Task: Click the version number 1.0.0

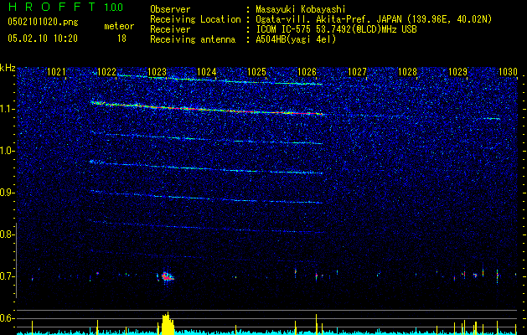Action: pyautogui.click(x=114, y=7)
